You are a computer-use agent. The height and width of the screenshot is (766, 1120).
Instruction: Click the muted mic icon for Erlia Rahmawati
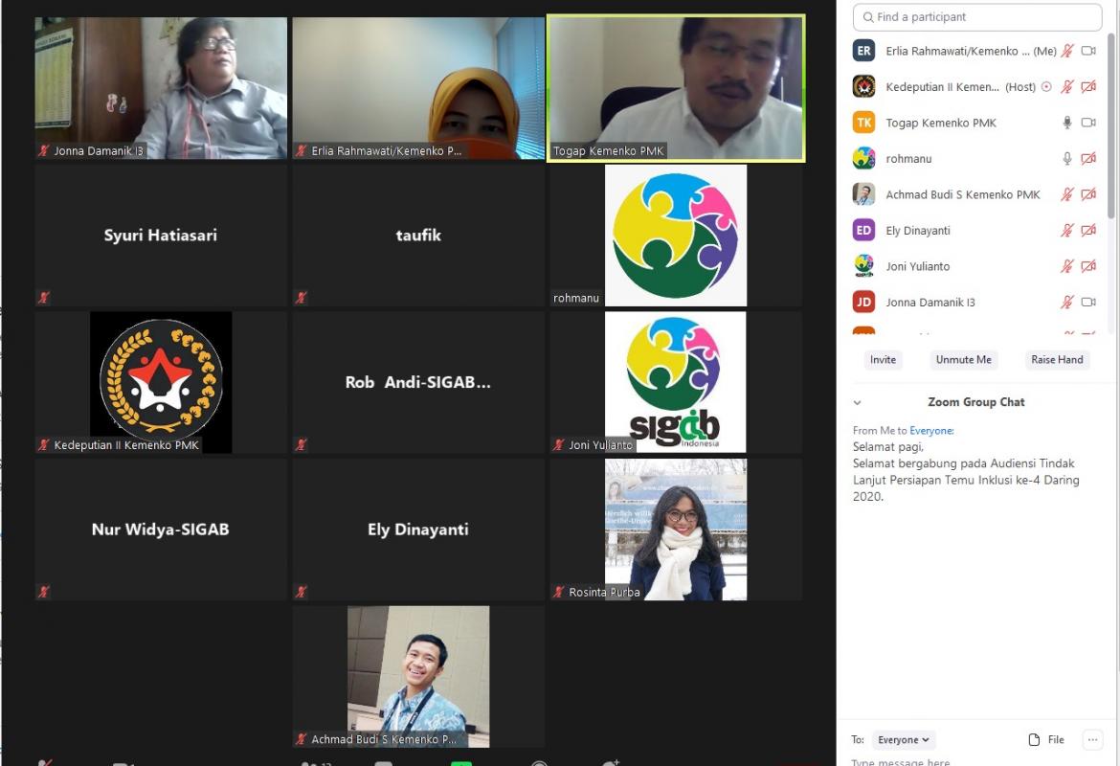pyautogui.click(x=1067, y=51)
